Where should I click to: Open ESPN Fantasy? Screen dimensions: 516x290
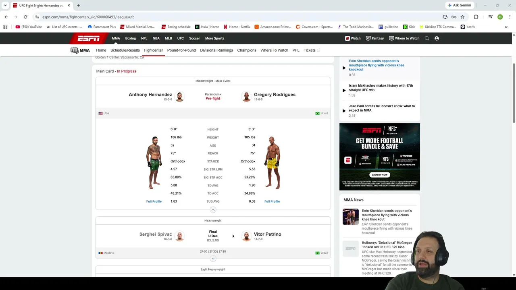click(x=375, y=38)
